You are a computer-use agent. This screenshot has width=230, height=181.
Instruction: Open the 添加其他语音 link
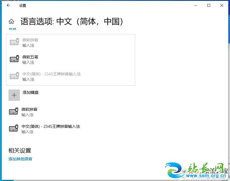(20, 159)
